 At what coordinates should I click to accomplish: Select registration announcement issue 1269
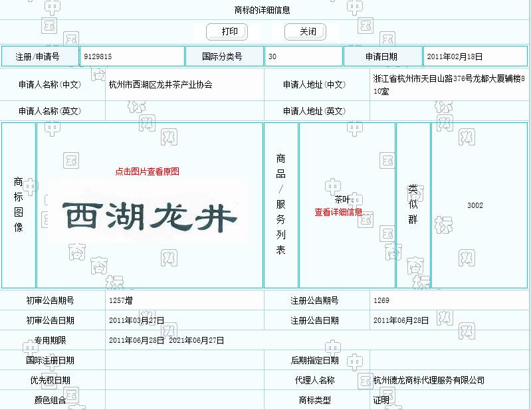[x=381, y=300]
